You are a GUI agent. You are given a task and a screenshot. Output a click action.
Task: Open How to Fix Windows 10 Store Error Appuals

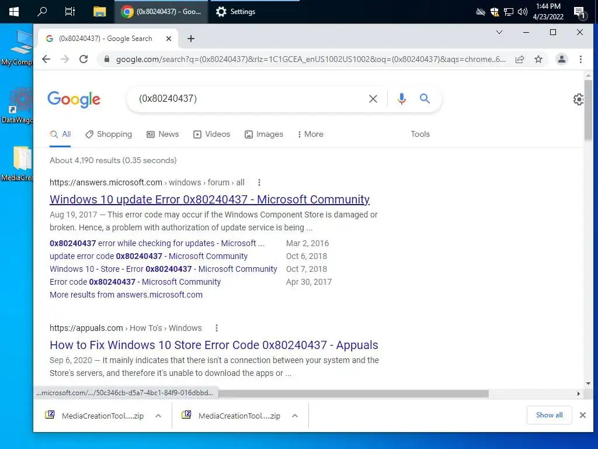click(214, 345)
